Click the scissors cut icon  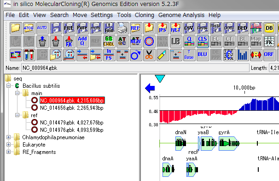coord(149,55)
